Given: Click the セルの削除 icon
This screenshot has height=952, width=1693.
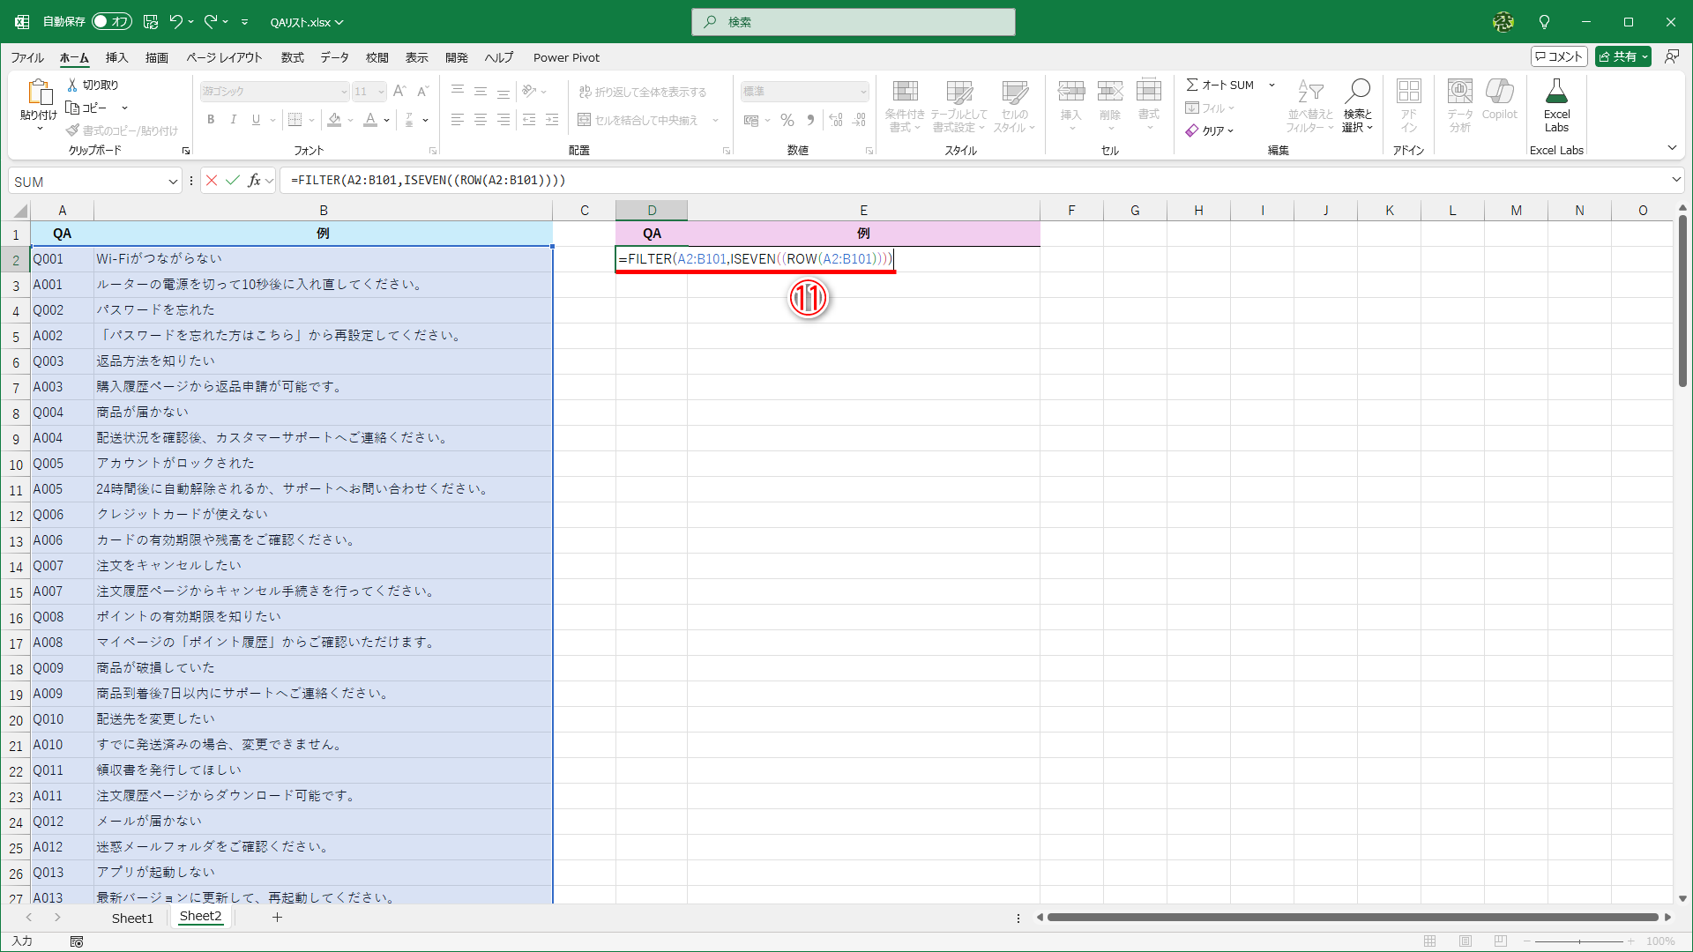Looking at the screenshot, I should point(1110,105).
